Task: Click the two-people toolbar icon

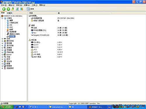Action: (22, 9)
